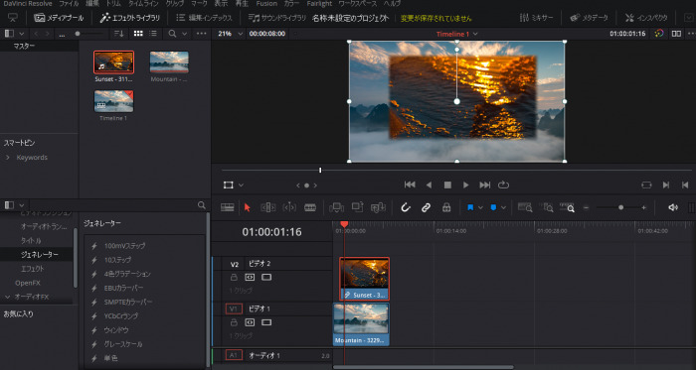Click the Replace clip button

[x=378, y=207]
